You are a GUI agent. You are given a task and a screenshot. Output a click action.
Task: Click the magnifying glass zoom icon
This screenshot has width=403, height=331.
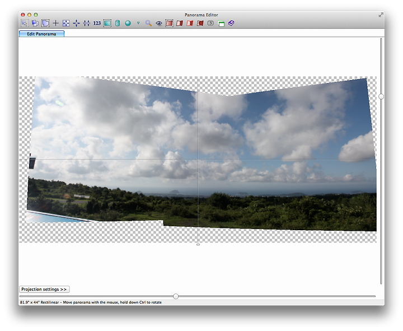click(148, 23)
